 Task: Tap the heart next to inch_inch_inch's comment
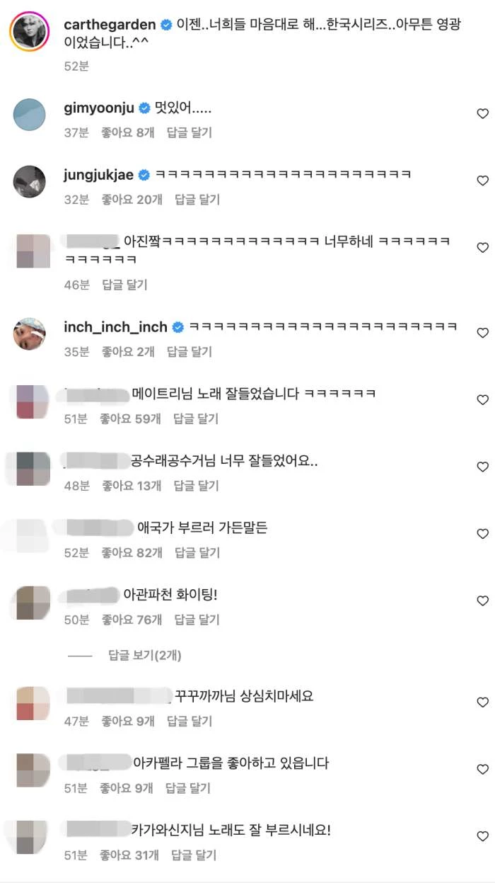click(x=482, y=333)
